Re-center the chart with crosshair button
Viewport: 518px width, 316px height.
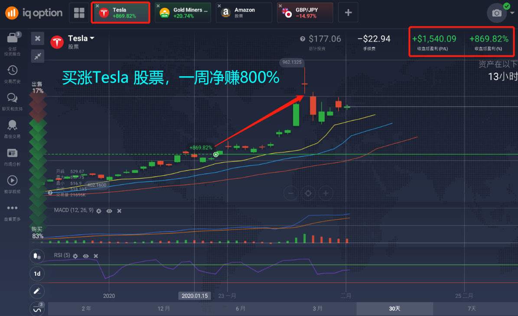308,193
